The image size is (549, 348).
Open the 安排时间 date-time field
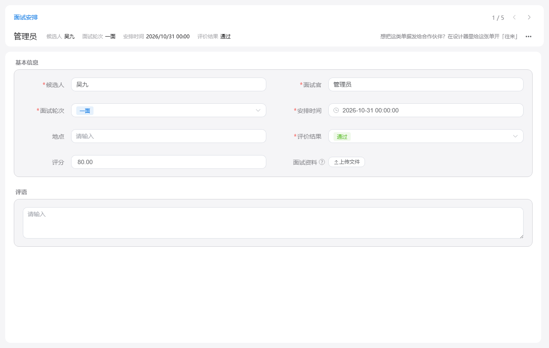coord(426,110)
